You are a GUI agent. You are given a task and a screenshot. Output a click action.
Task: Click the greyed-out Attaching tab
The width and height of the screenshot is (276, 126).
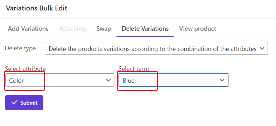pyautogui.click(x=72, y=29)
